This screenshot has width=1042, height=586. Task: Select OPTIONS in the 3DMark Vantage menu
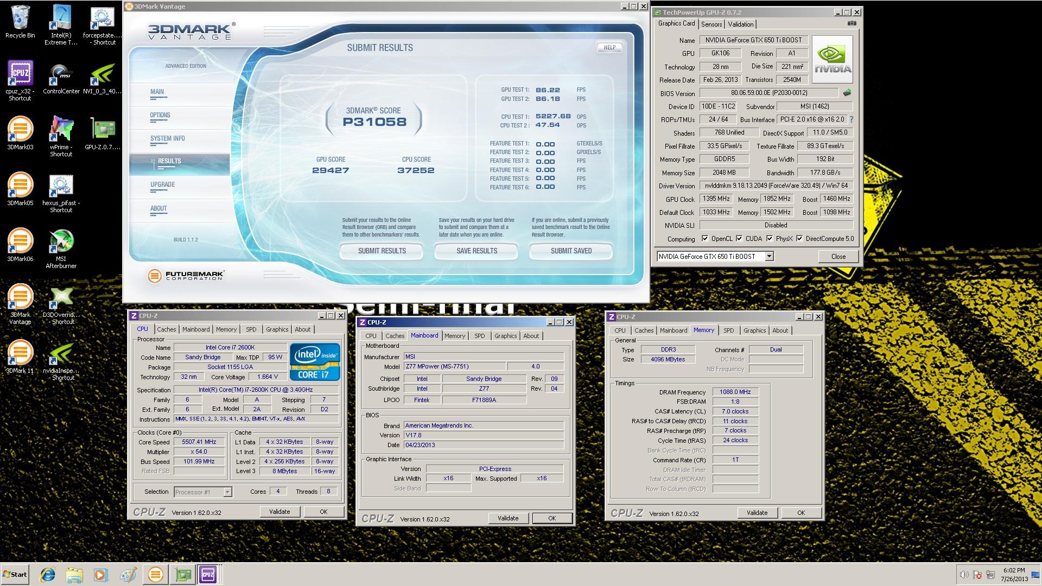click(x=160, y=115)
